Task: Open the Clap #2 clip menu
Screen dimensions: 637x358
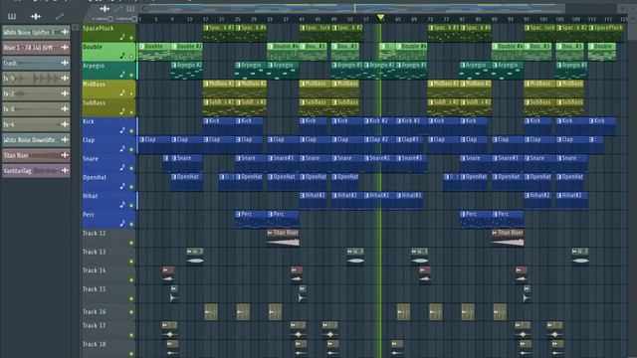Action: [366, 139]
